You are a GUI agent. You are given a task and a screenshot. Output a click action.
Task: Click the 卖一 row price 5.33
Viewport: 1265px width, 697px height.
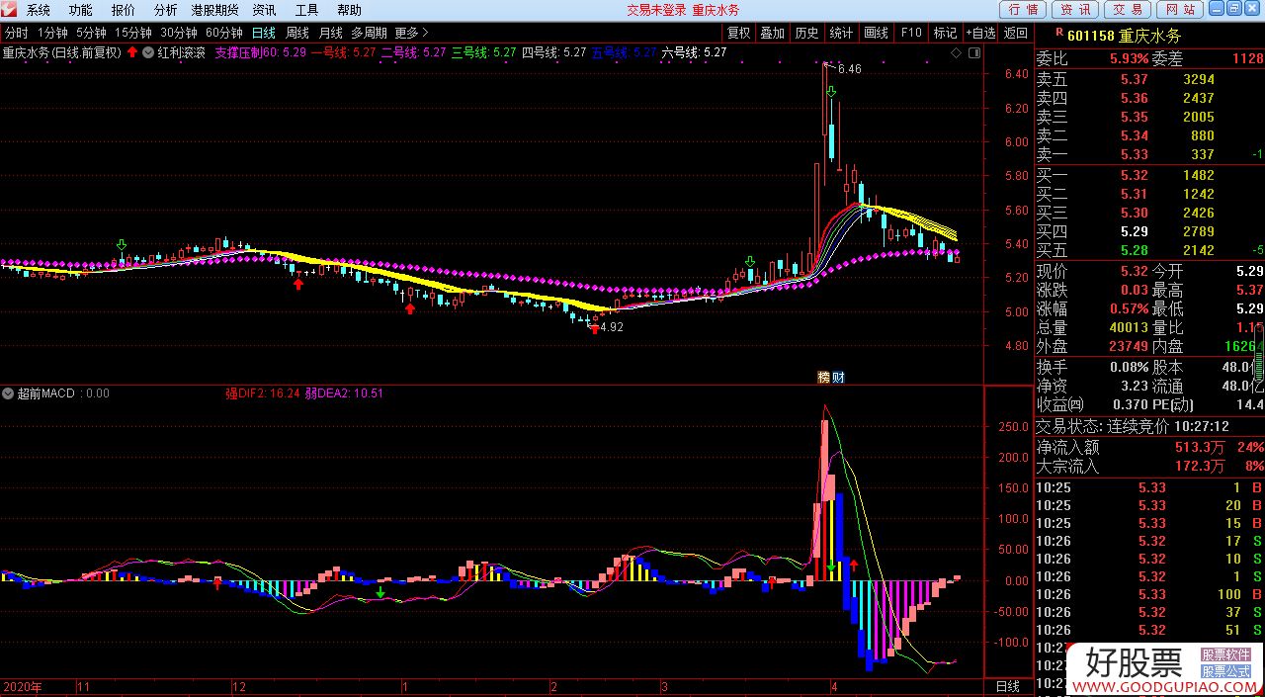click(1135, 154)
